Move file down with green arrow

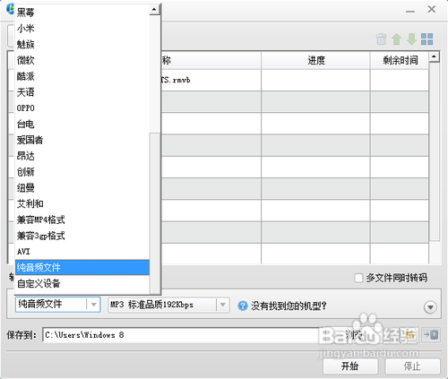coord(411,39)
